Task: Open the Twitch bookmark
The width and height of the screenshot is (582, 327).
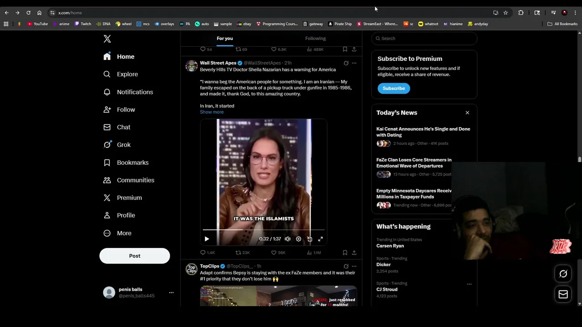Action: pos(83,24)
